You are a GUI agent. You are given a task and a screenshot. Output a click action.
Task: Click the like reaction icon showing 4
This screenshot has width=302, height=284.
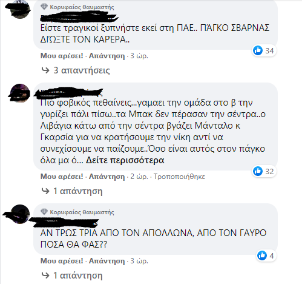click(x=262, y=255)
